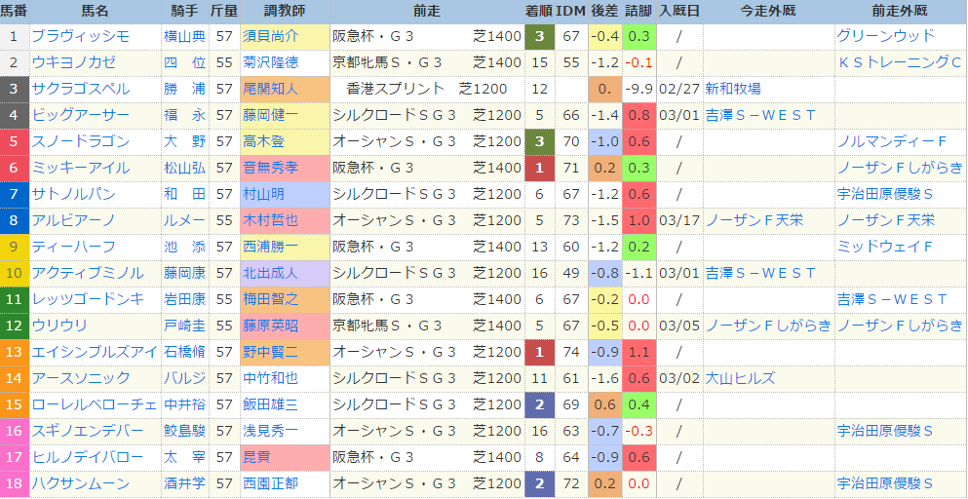The image size is (968, 499).
Task: Open horse link アルビアーノ
Action: coord(73,220)
